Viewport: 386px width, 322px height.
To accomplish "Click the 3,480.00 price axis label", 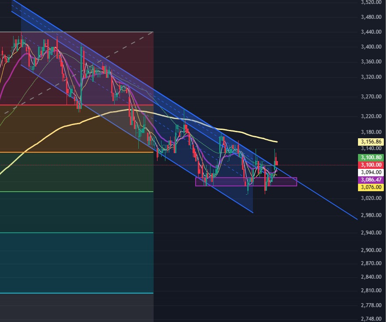I will (x=371, y=17).
